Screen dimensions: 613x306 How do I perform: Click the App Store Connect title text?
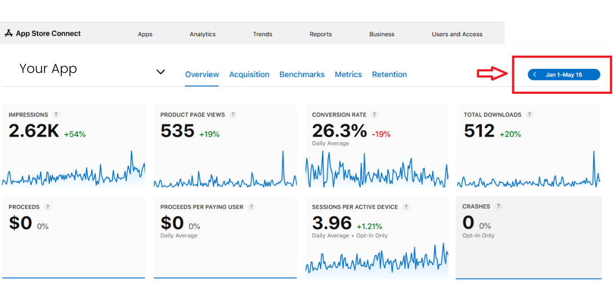pyautogui.click(x=49, y=34)
